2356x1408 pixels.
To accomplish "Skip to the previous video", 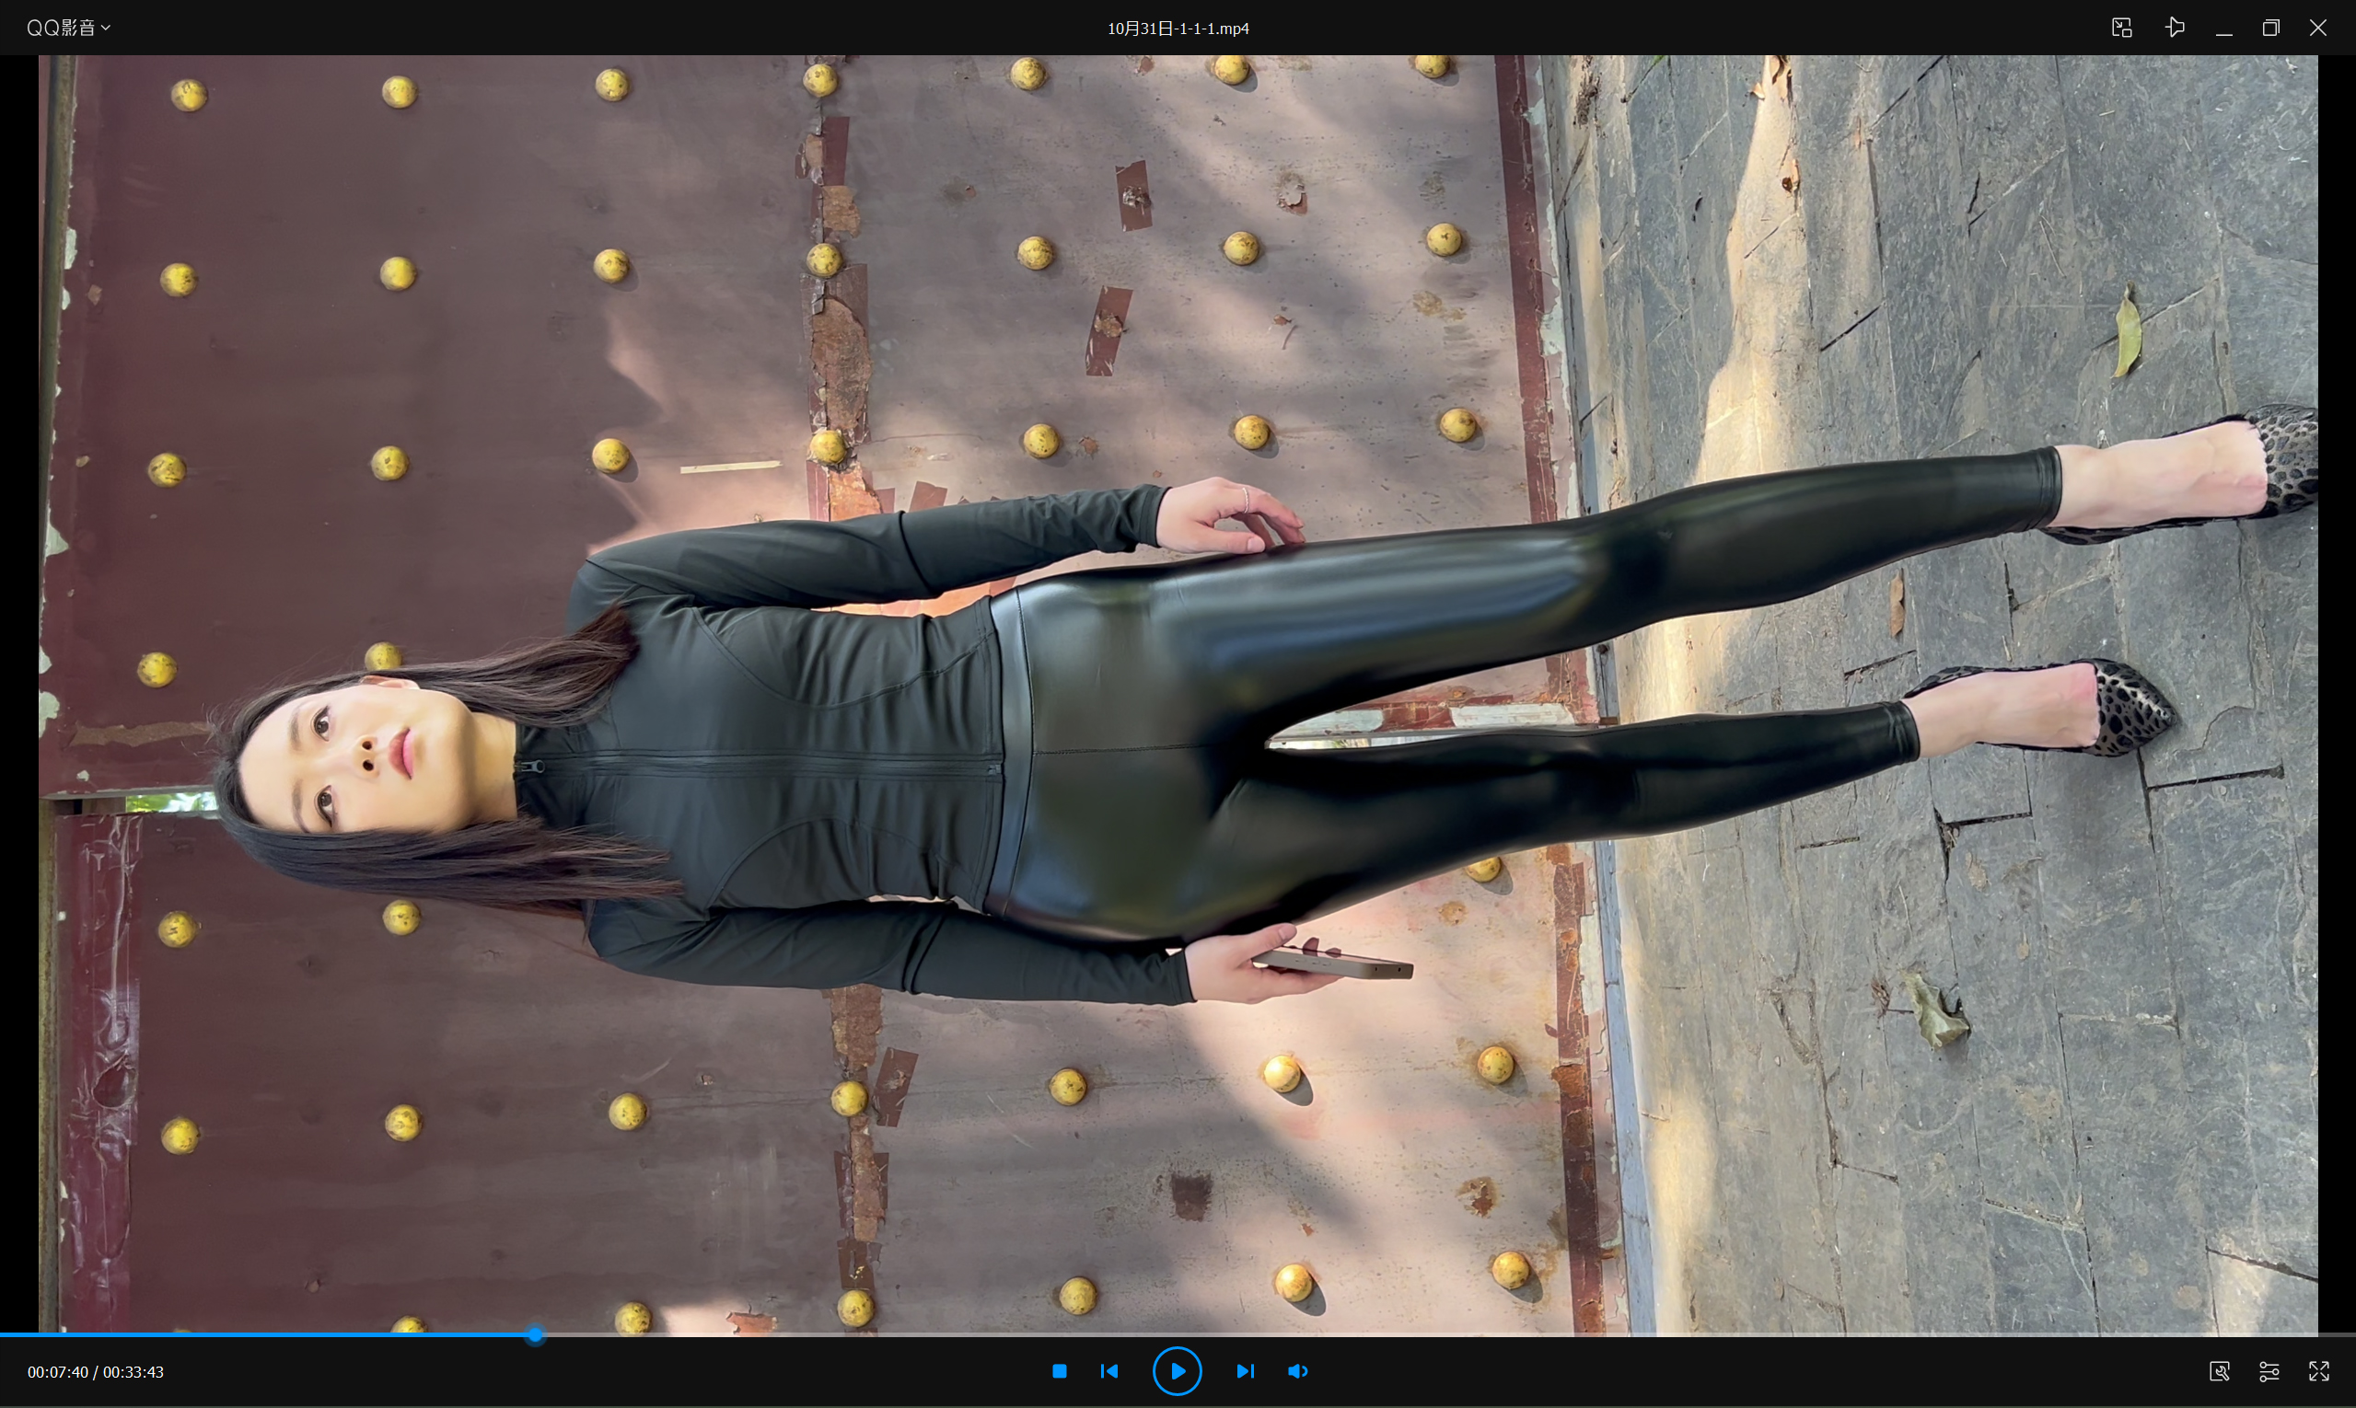I will [1108, 1371].
